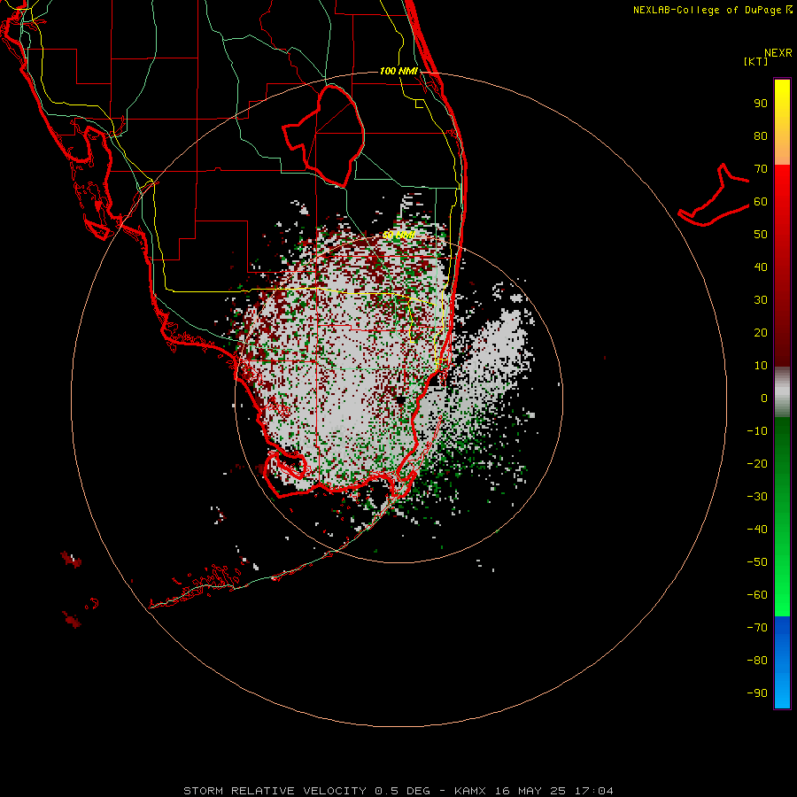Click the NEXR label above the color scale
This screenshot has height=797, width=797.
(x=778, y=53)
